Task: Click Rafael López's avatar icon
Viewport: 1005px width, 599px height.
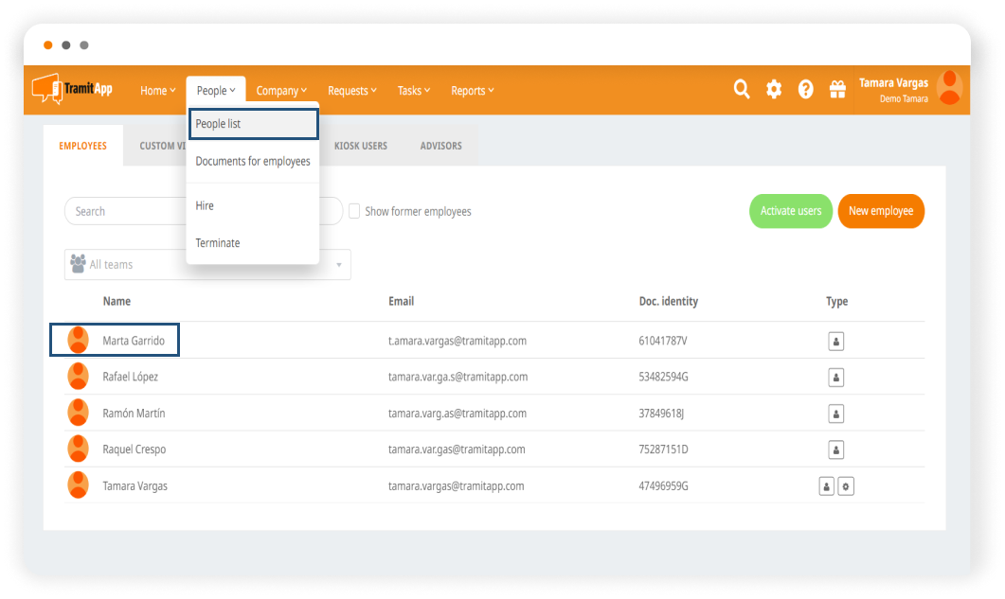Action: 79,377
